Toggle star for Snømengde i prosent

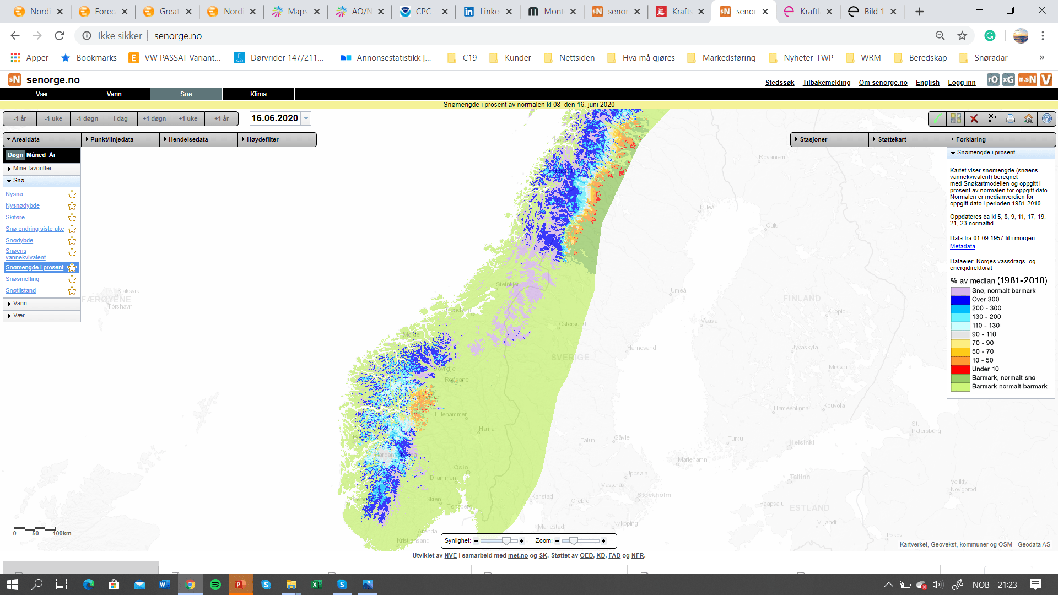pyautogui.click(x=72, y=268)
